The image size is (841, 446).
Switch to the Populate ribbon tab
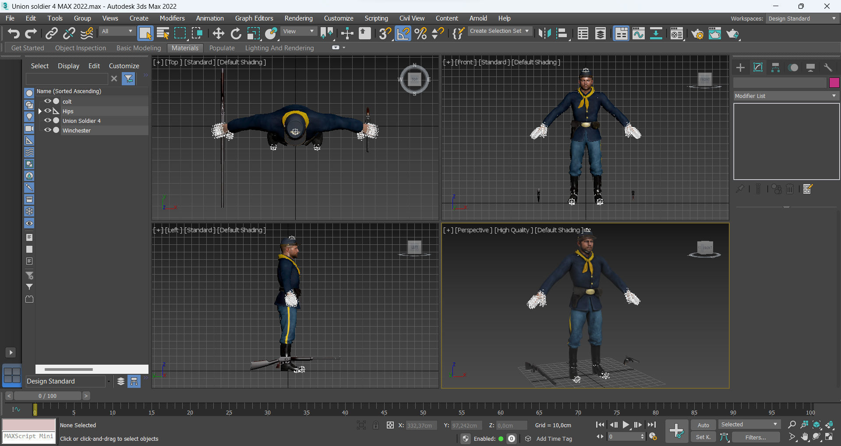[x=222, y=48]
